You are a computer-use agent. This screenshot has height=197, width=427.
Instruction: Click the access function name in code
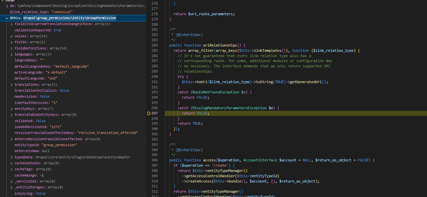pyautogui.click(x=209, y=160)
